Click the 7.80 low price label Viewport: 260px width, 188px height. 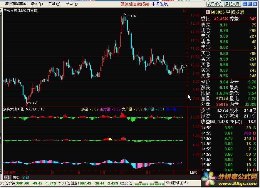pyautogui.click(x=33, y=103)
